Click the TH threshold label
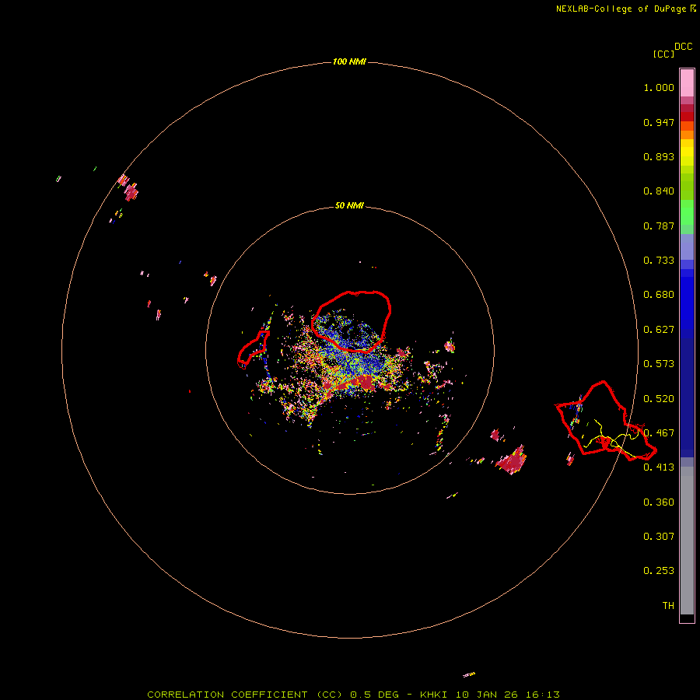700x700 pixels. 668,606
